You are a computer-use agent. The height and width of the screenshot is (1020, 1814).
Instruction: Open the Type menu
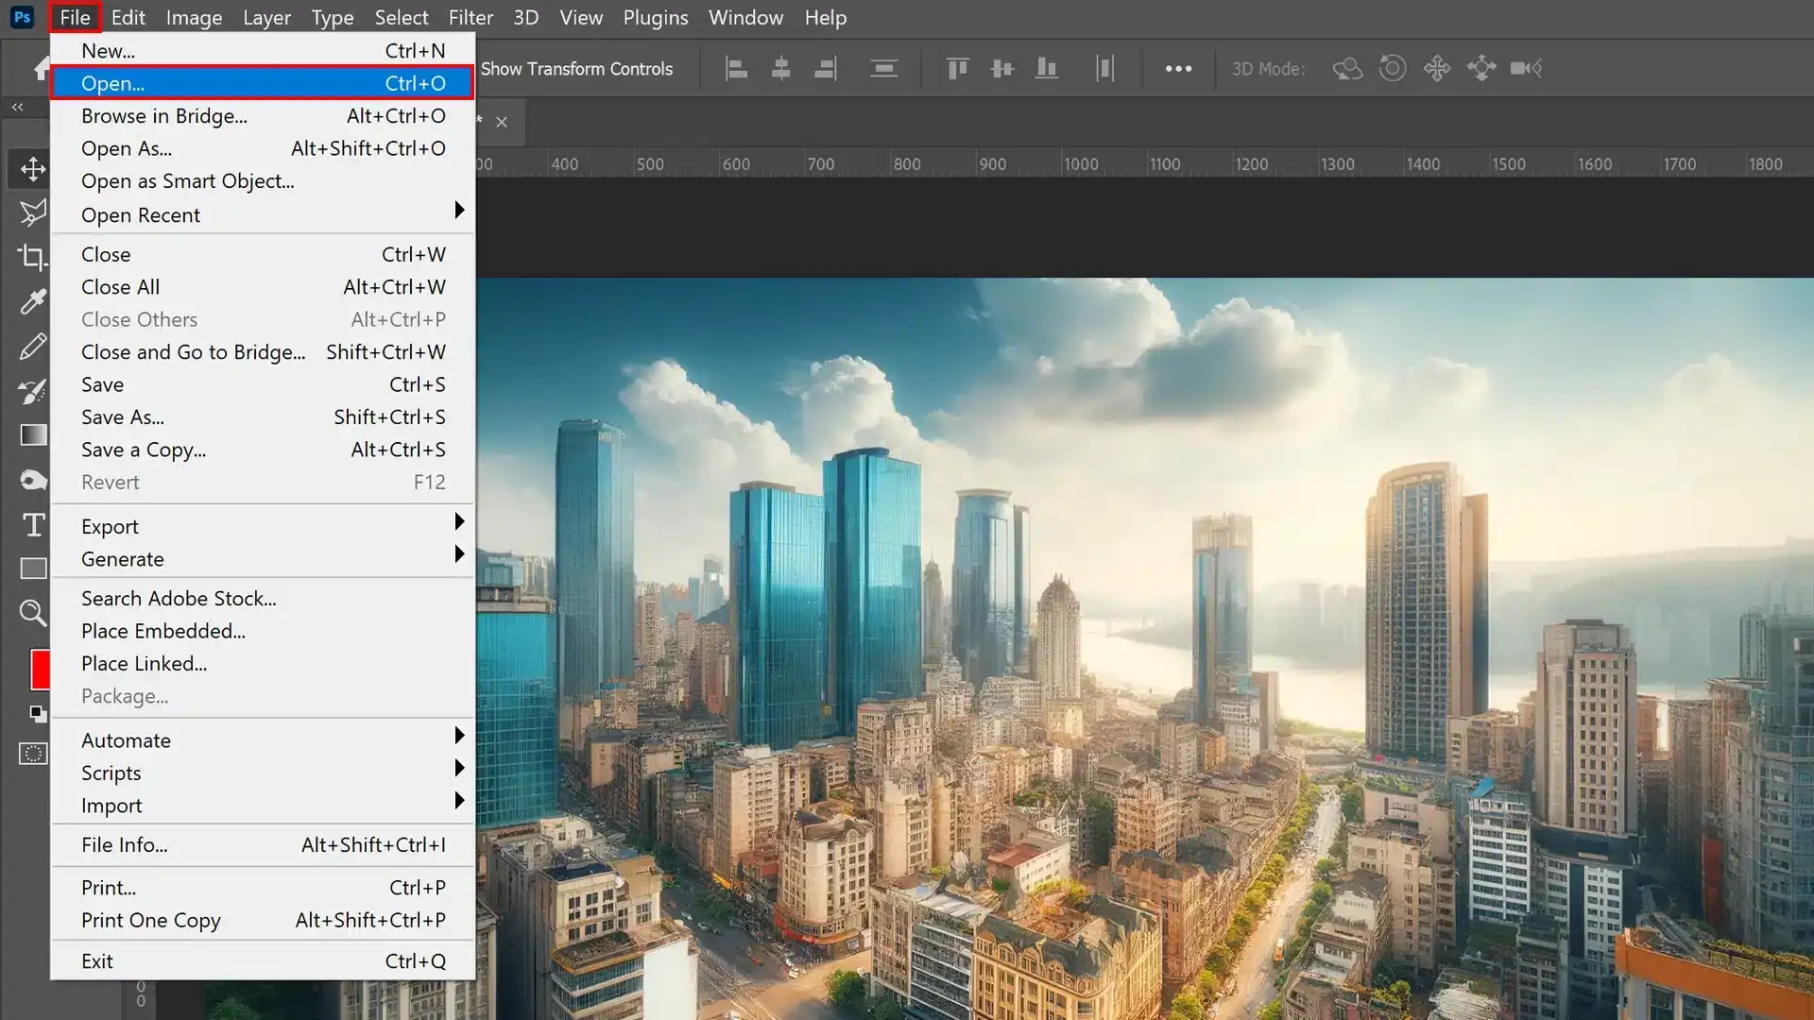(x=333, y=17)
